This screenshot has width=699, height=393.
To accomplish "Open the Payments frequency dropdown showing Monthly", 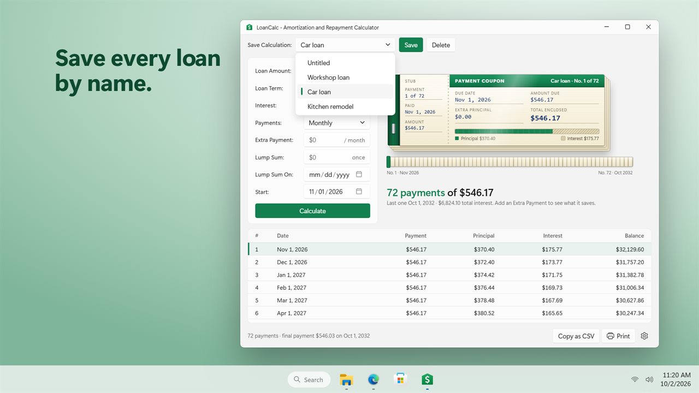I will (337, 123).
